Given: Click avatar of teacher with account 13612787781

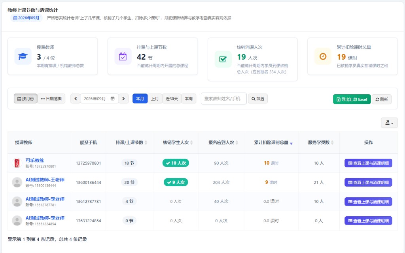Looking at the screenshot, I should [17, 201].
